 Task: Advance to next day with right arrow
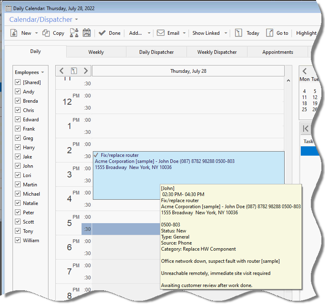(x=86, y=71)
